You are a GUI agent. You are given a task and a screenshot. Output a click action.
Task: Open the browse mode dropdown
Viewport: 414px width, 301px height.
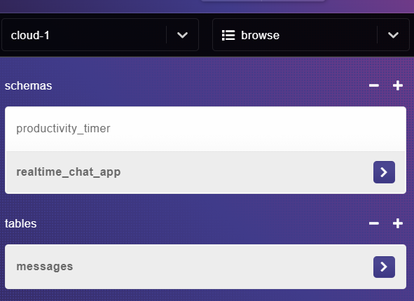coord(311,35)
